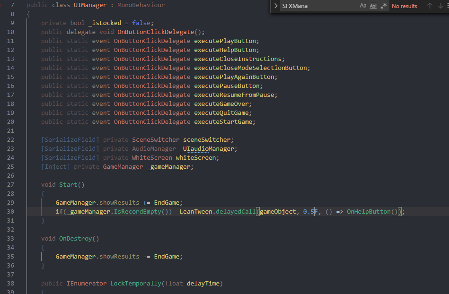The image size is (449, 294).
Task: Click the _isLocked field name
Action: 105,23
